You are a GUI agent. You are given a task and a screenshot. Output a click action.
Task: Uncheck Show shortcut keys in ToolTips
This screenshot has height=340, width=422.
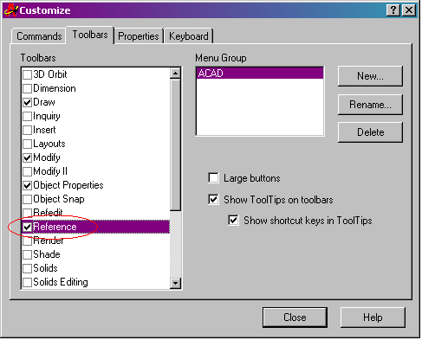pyautogui.click(x=233, y=221)
